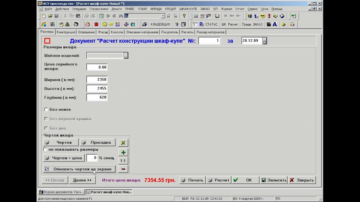Click the red exclamation mark icon
This screenshot has height=202, width=360.
click(x=269, y=16)
